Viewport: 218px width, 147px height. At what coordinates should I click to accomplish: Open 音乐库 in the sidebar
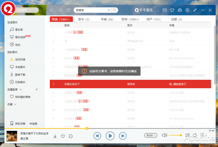16,29
